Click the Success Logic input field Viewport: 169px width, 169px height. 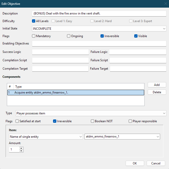(60, 52)
